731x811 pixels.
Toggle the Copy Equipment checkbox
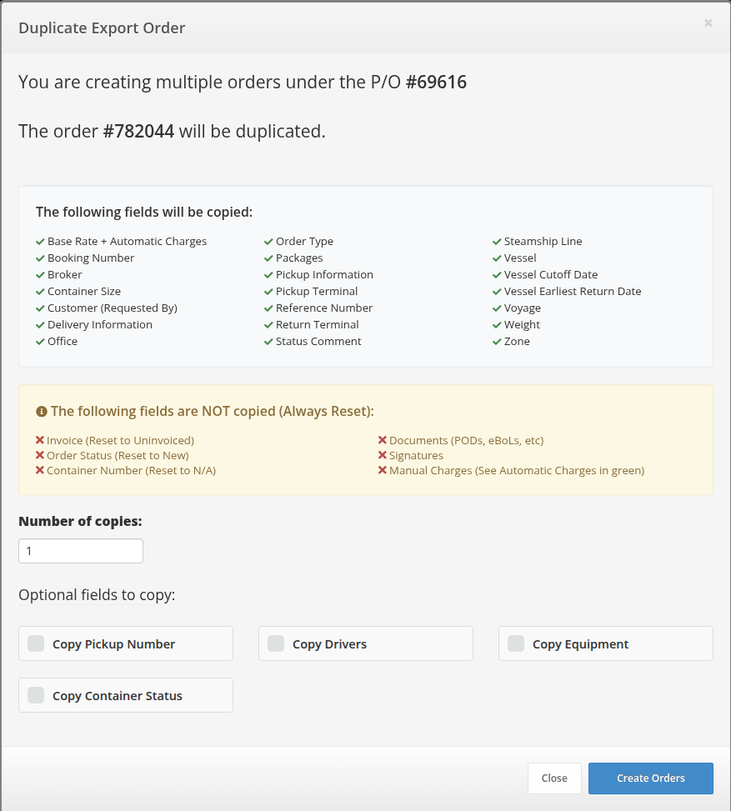(515, 643)
